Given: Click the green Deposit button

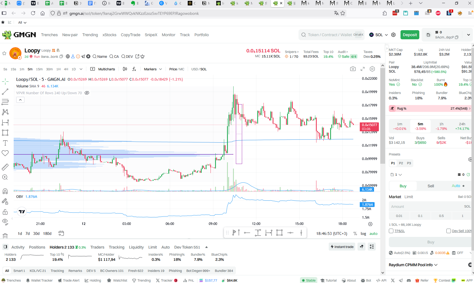Looking at the screenshot, I should pos(410,35).
